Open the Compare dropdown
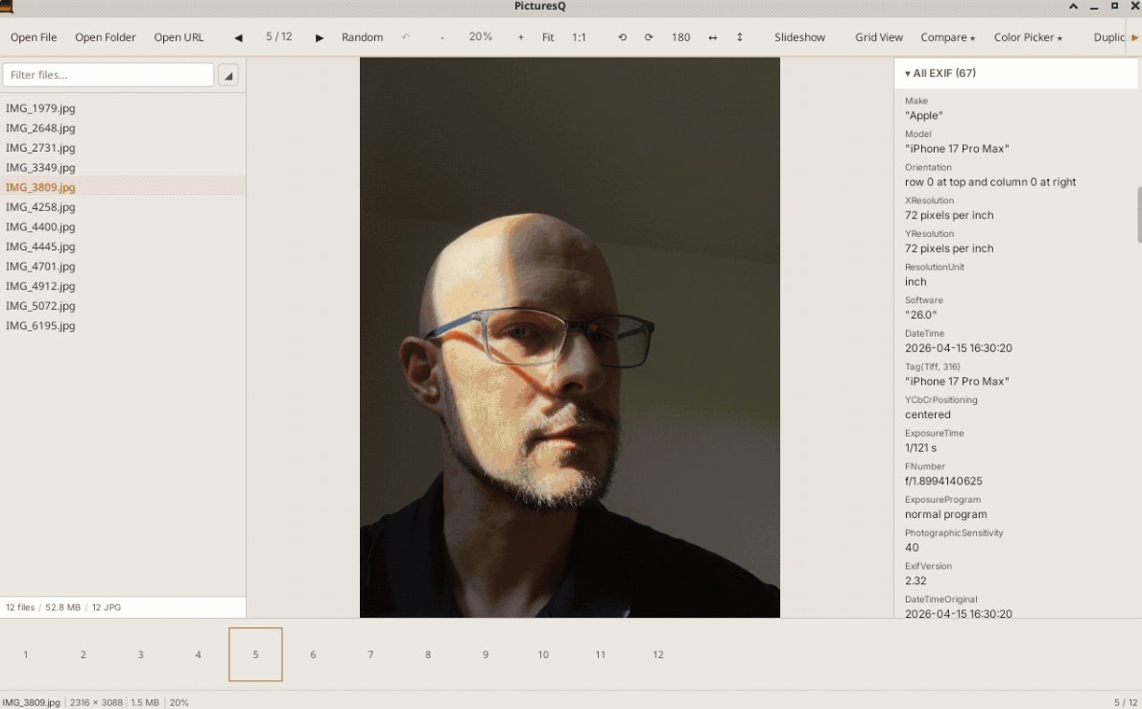Viewport: 1142px width, 709px height. (947, 37)
